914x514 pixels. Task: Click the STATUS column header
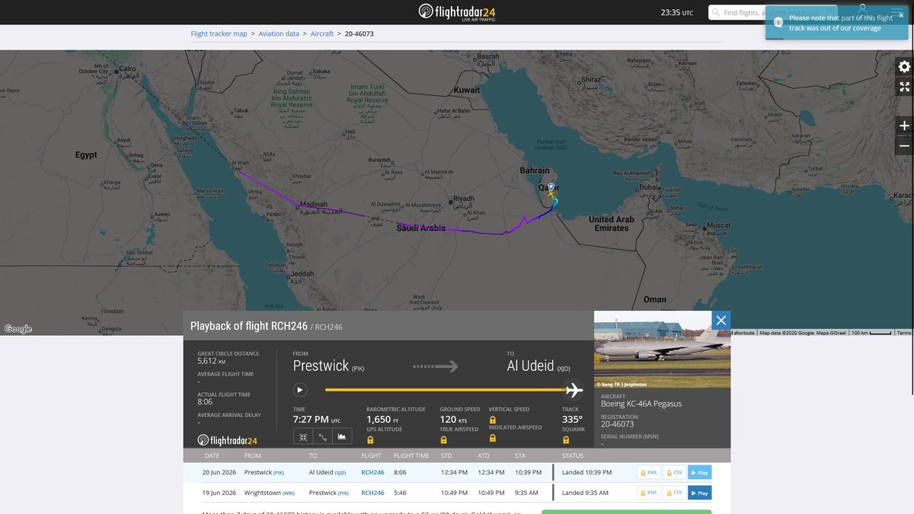[x=573, y=455]
